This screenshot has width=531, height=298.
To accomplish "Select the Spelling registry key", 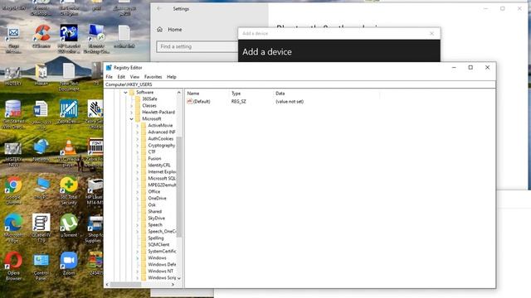I will pos(156,238).
